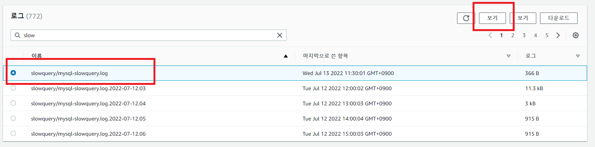Click slowquery/mysql-slowquery.log name
Screen dimensions: 595x147
[x=69, y=73]
